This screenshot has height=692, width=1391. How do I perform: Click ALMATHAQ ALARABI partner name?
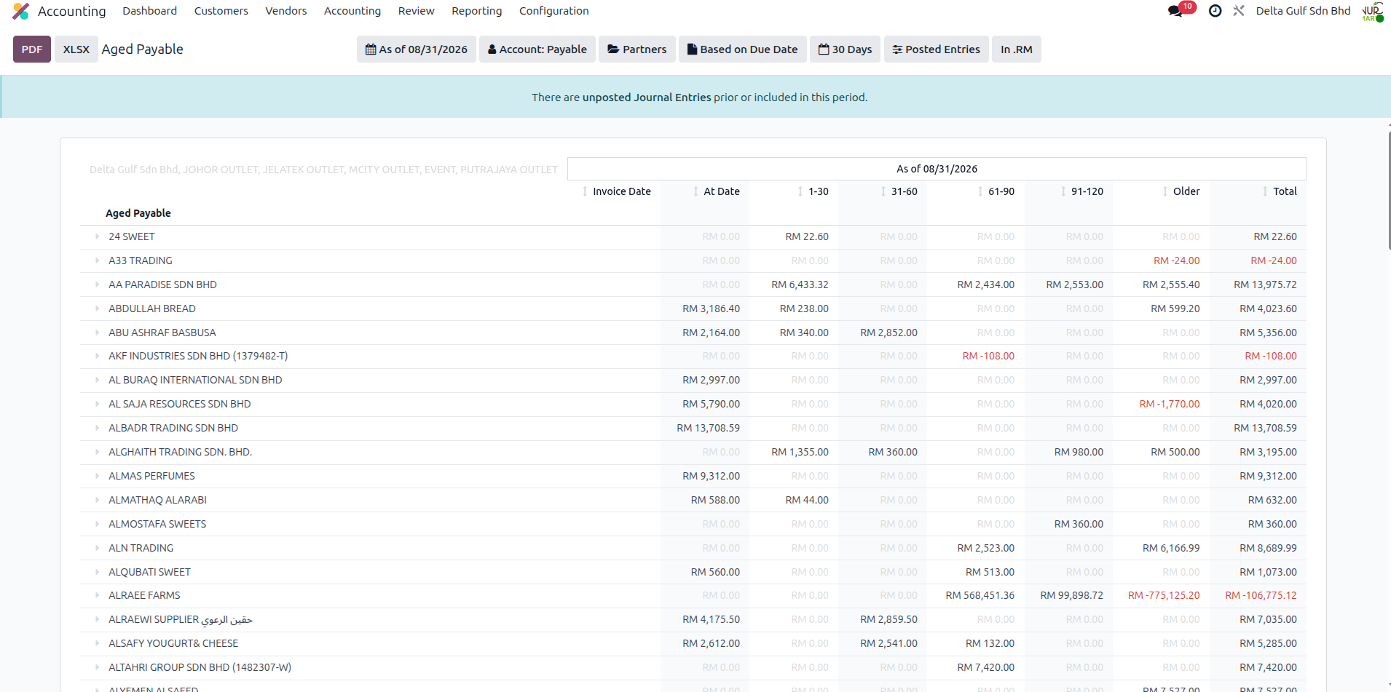[x=157, y=500]
